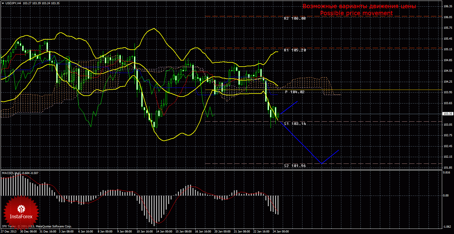
Task: Click the 24 Jan 00:00 time axis label
Action: point(281,232)
